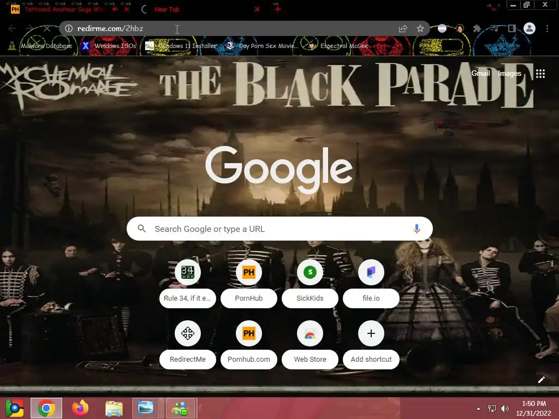Open the RedirectMe shortcut
Image resolution: width=559 pixels, height=419 pixels.
[188, 345]
